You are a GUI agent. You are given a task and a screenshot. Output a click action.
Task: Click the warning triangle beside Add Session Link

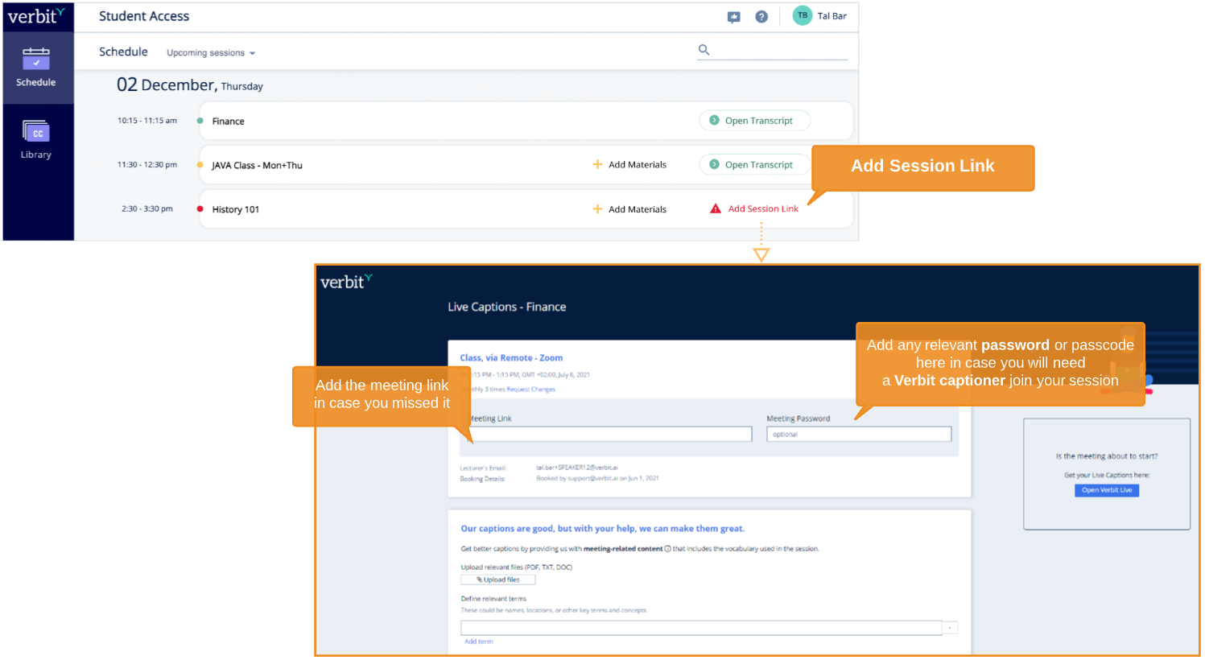pyautogui.click(x=715, y=208)
